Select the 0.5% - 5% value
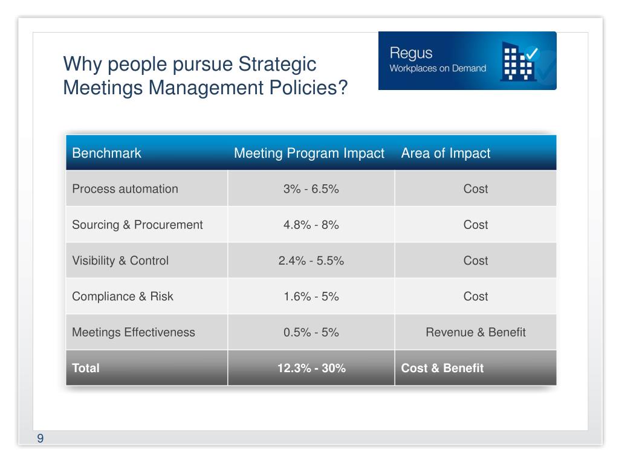 311,332
